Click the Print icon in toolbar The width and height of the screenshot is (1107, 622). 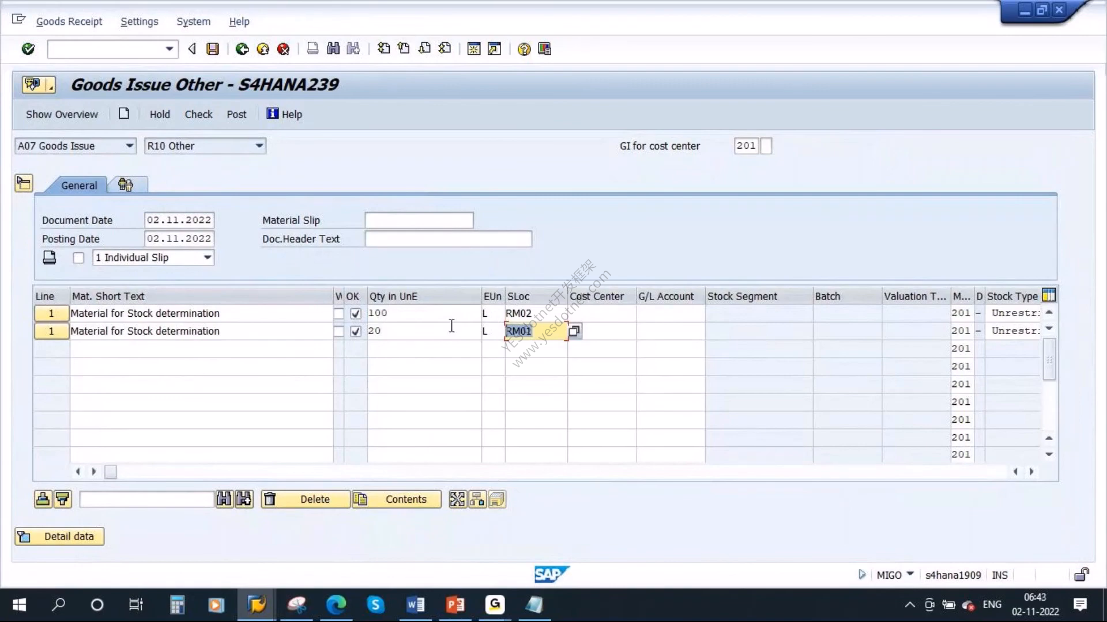(312, 49)
